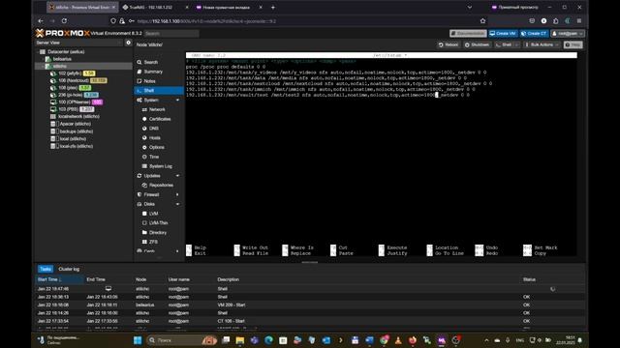Open the browser hamburger menu

(579, 21)
